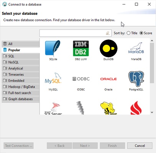156x153 pixels.
Task: Maximize the Connect to a database window
Action: coord(136,4)
